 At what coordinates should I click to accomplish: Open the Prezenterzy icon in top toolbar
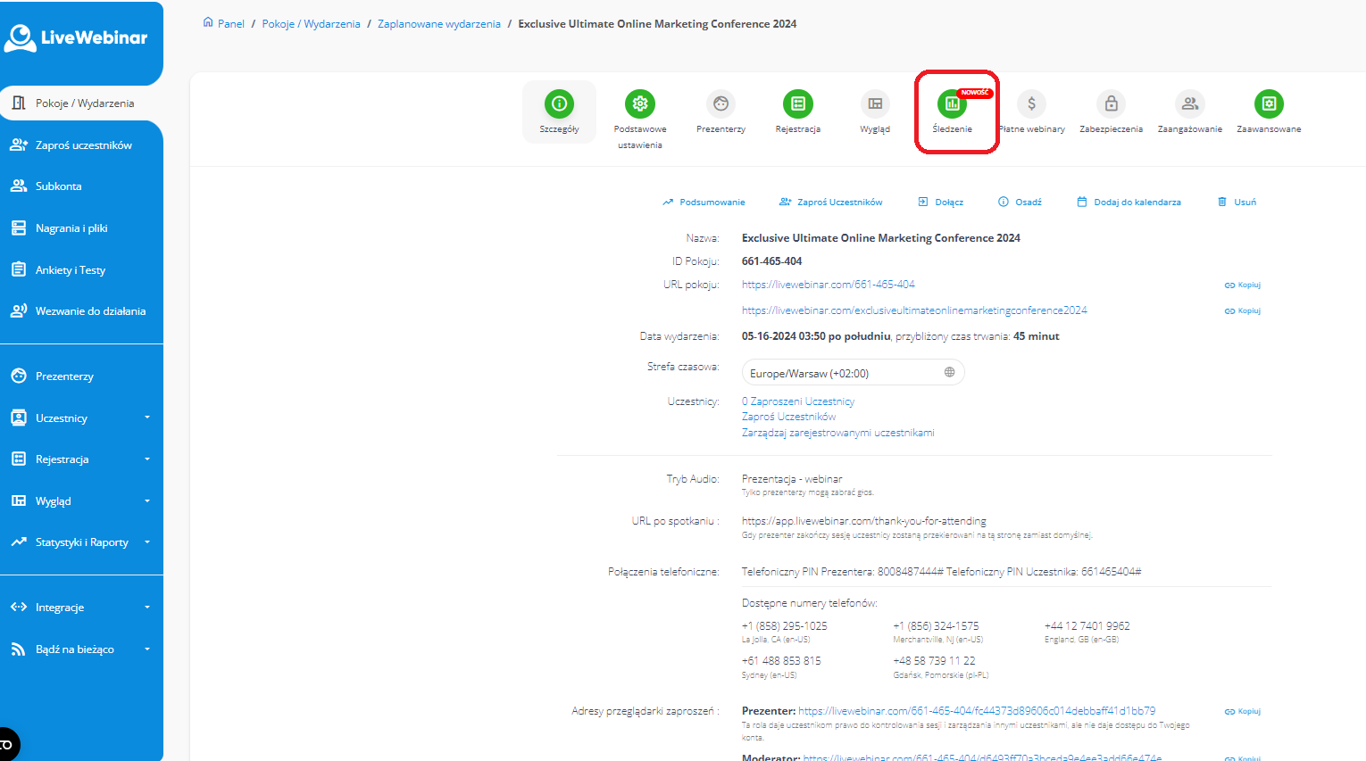tap(720, 104)
